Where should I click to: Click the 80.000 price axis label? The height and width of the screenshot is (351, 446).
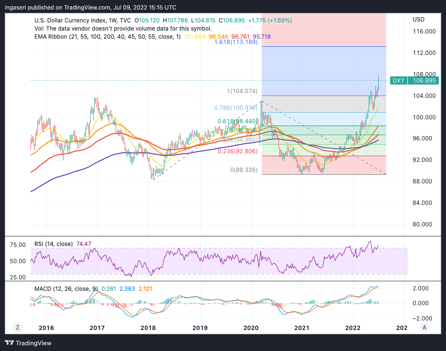click(x=423, y=224)
